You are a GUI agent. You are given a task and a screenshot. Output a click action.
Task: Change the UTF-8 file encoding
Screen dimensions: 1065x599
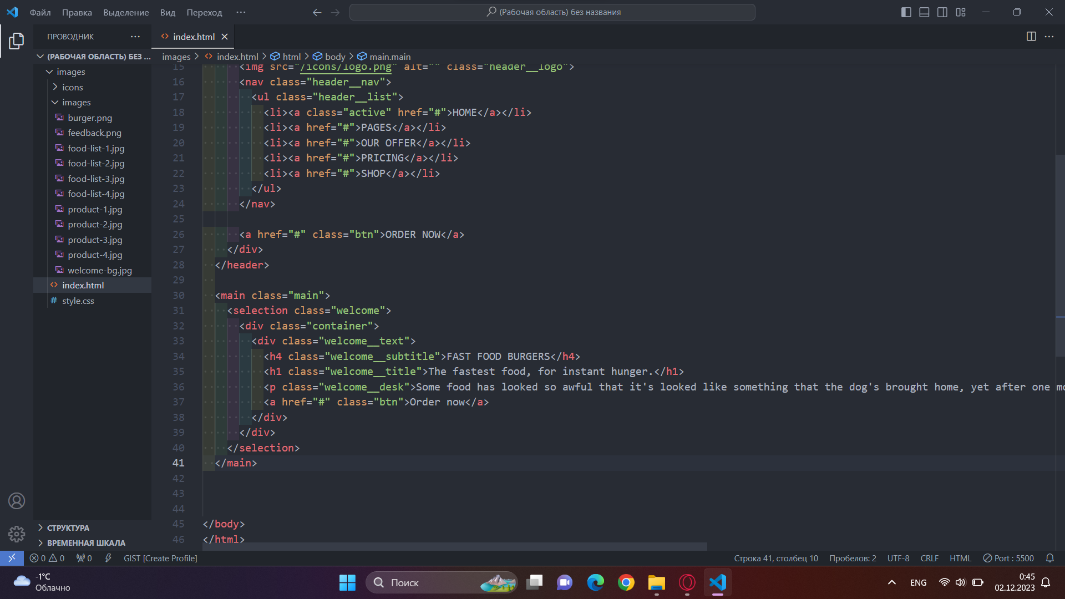[898, 558]
